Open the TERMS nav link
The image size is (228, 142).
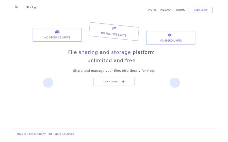pyautogui.click(x=180, y=10)
